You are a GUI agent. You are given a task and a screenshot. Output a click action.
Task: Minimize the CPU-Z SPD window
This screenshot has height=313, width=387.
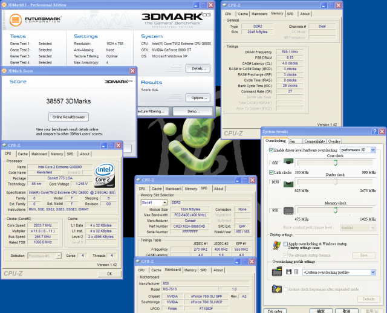point(238,180)
